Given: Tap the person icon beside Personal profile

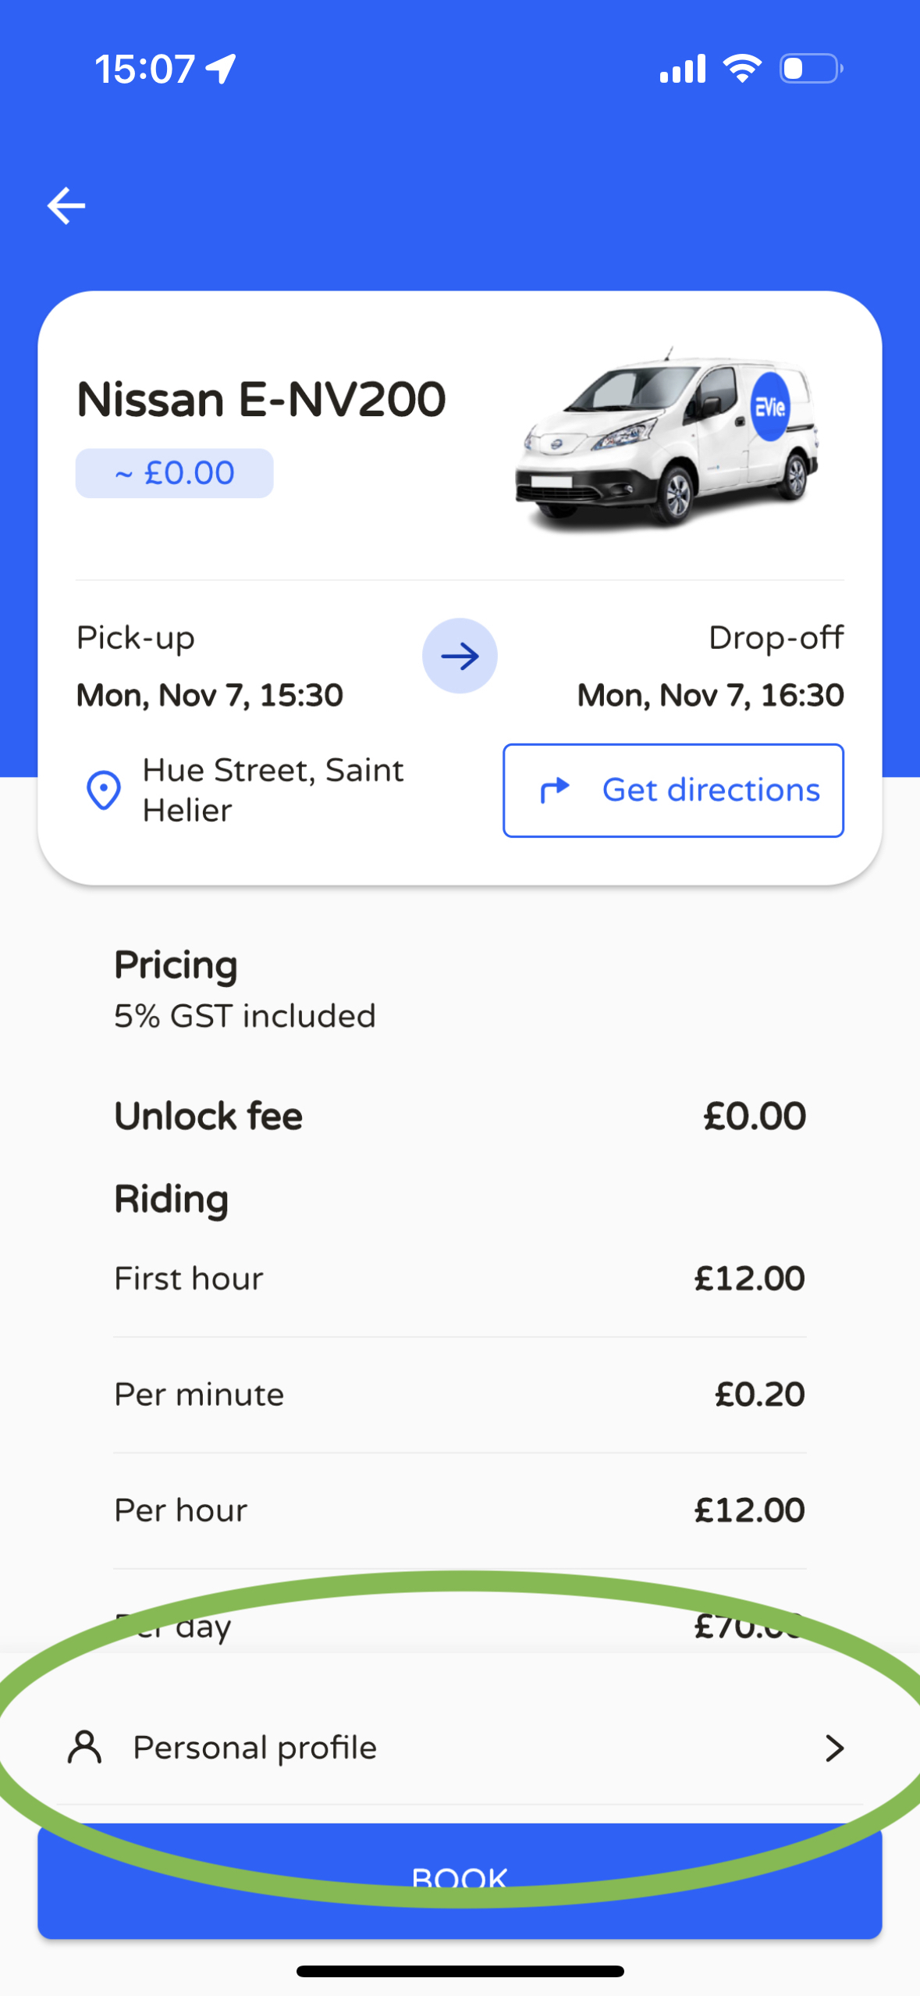Looking at the screenshot, I should [x=85, y=1747].
